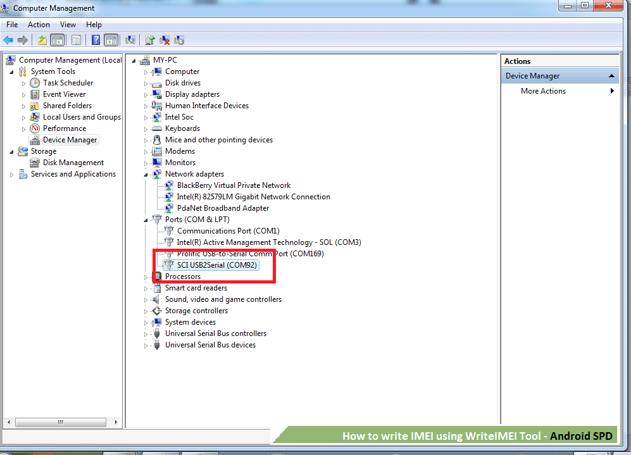This screenshot has height=455, width=631.
Task: Click the Mice and other pointing devices icon
Action: [157, 140]
